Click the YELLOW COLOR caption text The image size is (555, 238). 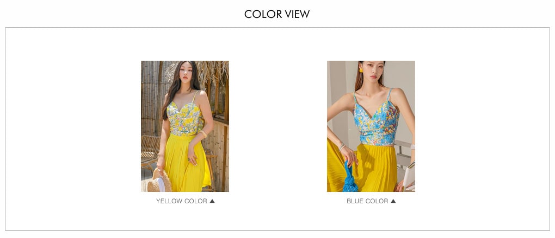pyautogui.click(x=182, y=201)
